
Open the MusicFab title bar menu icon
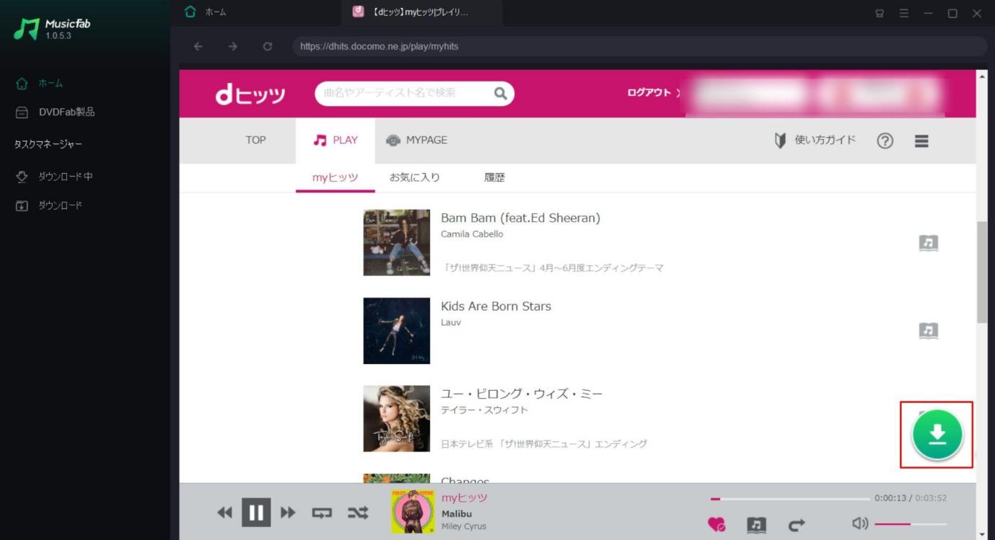tap(904, 13)
